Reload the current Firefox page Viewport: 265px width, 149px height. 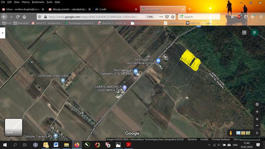(18, 17)
